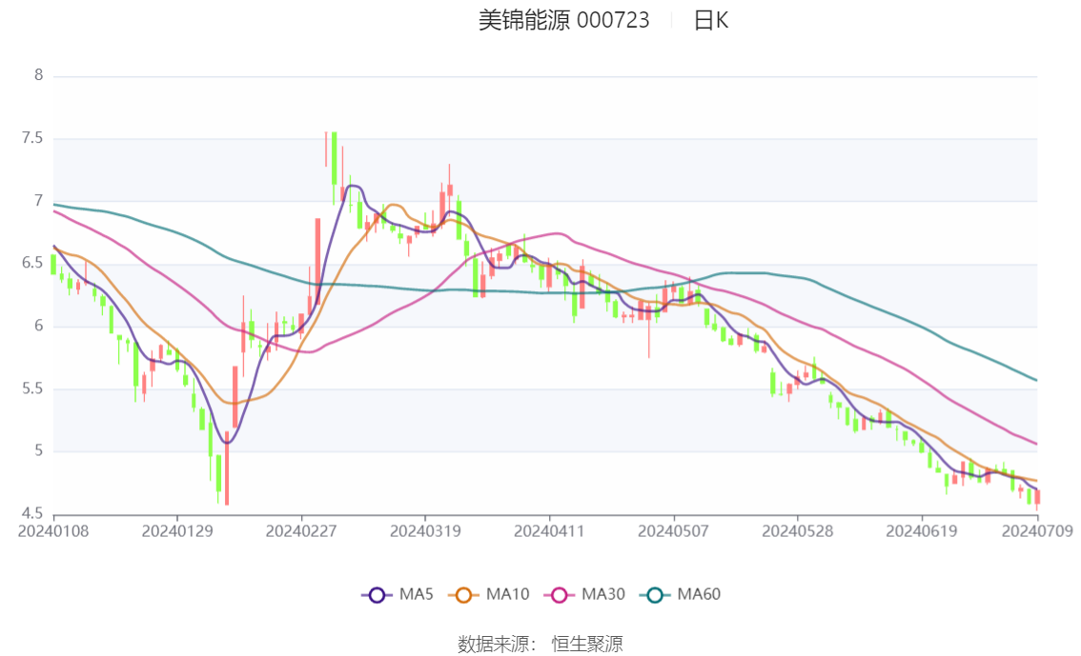This screenshot has height=656, width=1081.
Task: Click the x-axis date 20240709
Action: tap(1037, 531)
